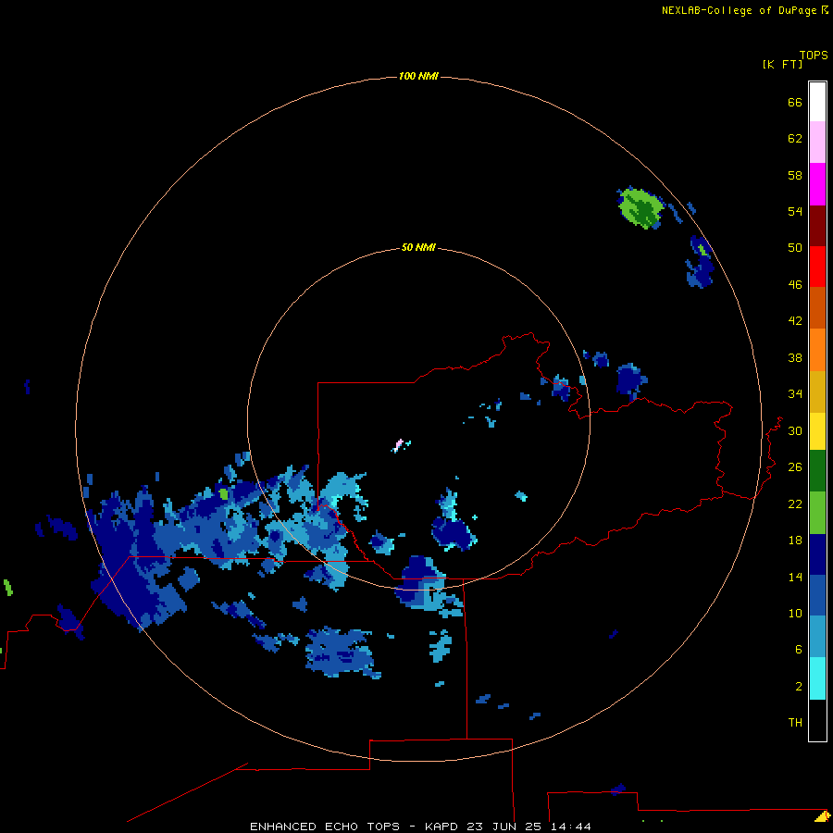833x833 pixels.
Task: Pick the yellow legend swatch
Action: click(817, 430)
